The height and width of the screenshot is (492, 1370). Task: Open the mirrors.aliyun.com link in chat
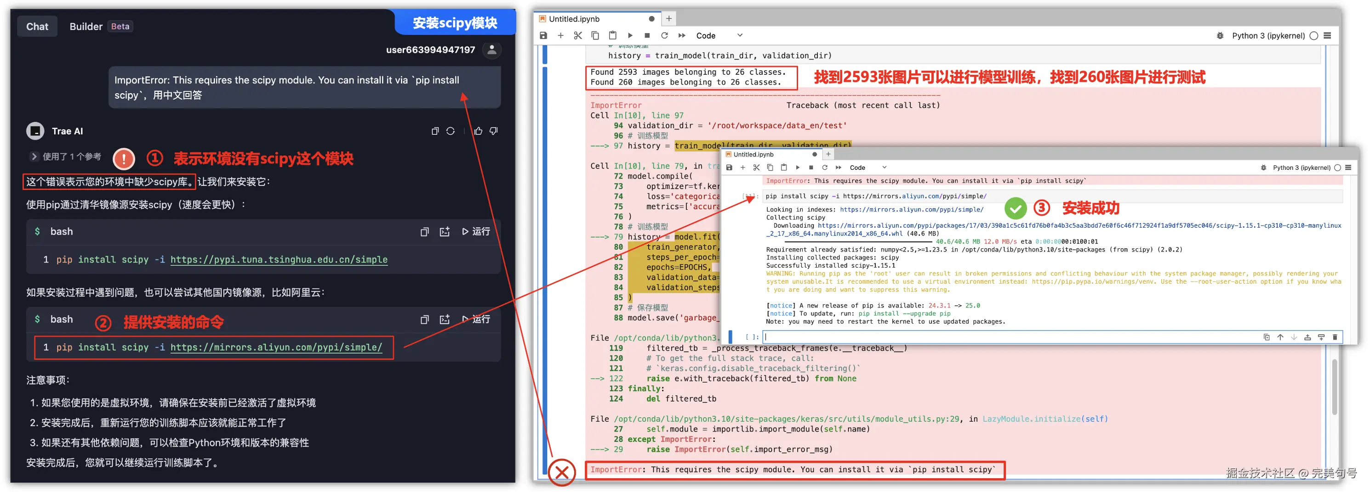tap(276, 347)
